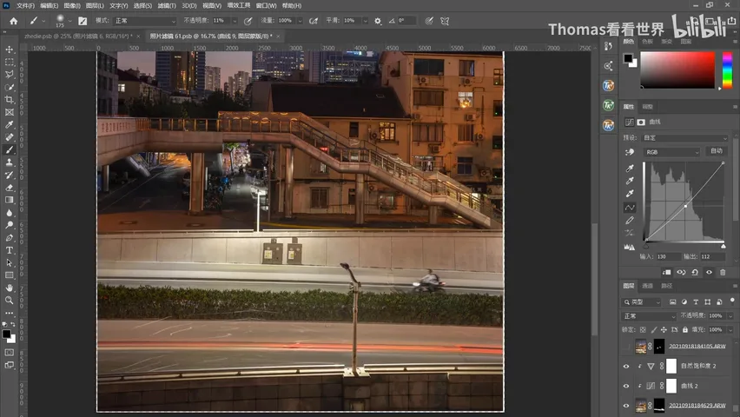This screenshot has height=417, width=740.
Task: Reset curves to default with reset icon
Action: tap(695, 272)
